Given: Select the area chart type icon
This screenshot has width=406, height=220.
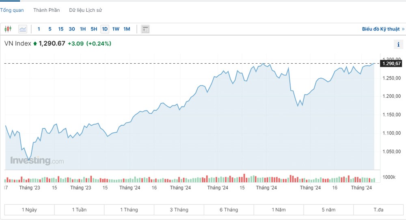Looking at the screenshot, I should 23,29.
